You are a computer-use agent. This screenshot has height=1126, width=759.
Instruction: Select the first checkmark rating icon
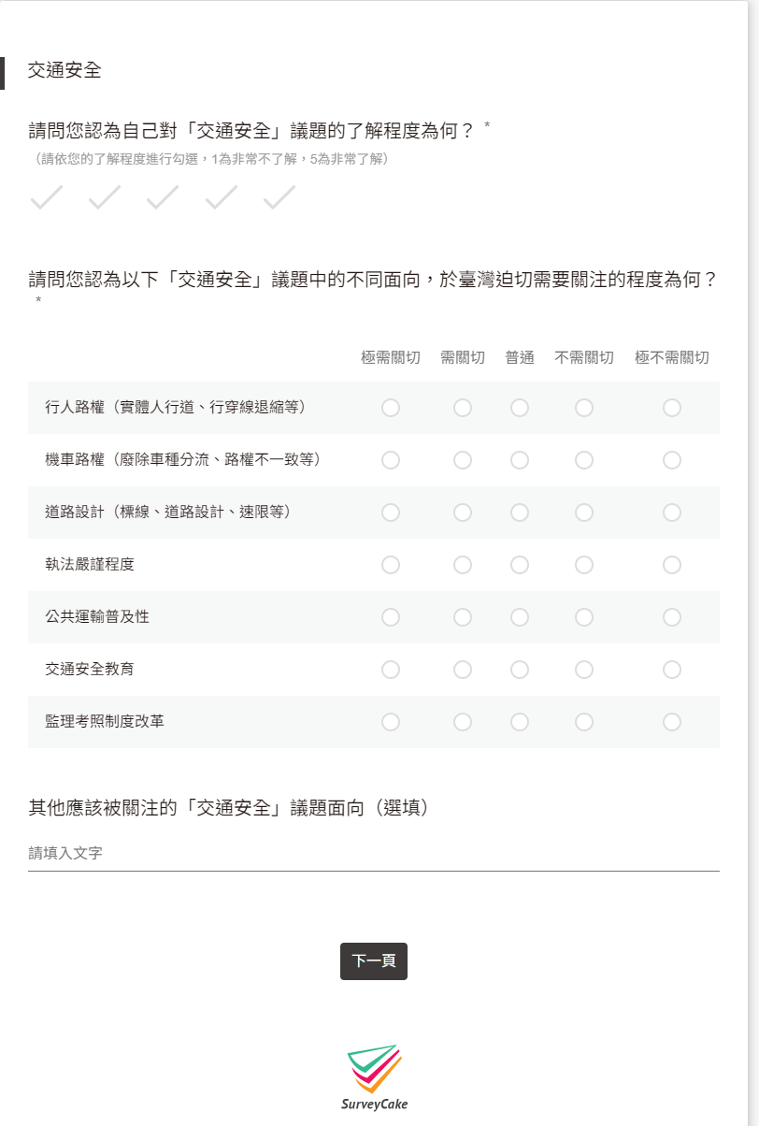(46, 197)
